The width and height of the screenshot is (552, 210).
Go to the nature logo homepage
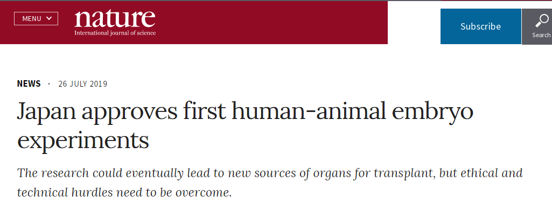(115, 19)
